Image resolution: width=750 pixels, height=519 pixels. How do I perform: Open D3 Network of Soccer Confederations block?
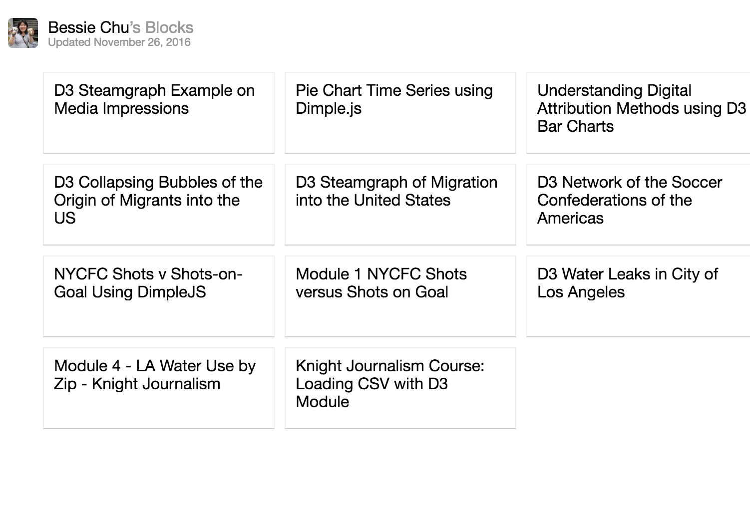pyautogui.click(x=638, y=205)
